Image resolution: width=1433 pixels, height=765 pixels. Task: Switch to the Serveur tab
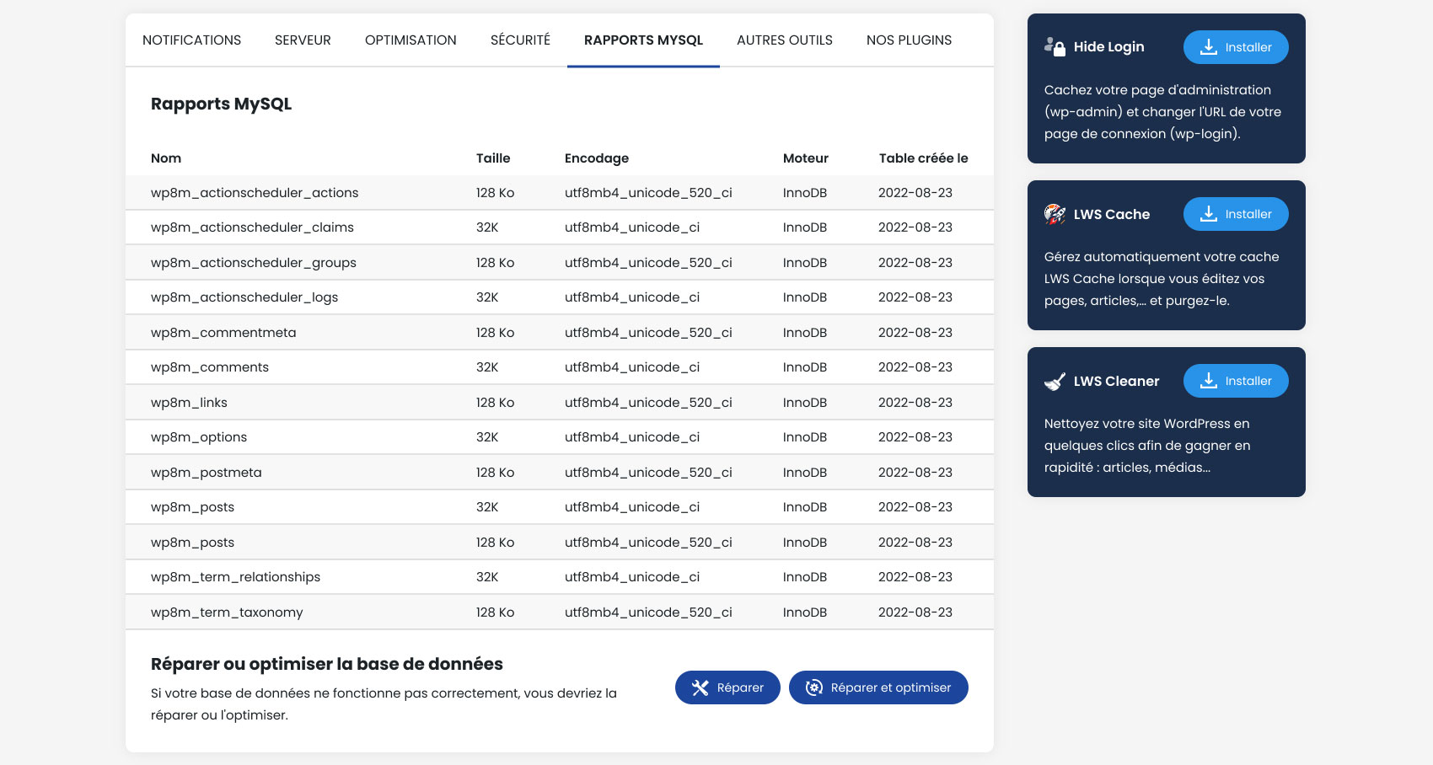(x=303, y=40)
